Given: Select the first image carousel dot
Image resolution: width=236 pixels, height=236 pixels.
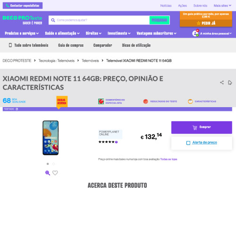Looking at the screenshot, I should coord(48,164).
